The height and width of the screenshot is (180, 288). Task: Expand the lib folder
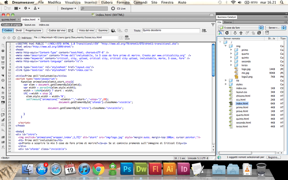(226, 81)
